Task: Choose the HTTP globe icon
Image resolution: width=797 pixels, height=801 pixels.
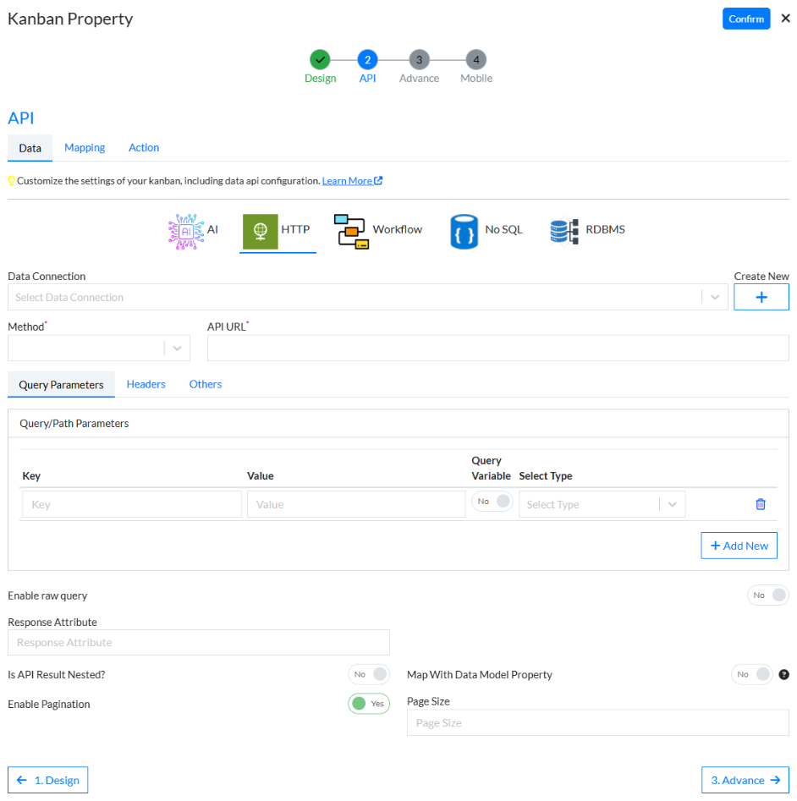Action: tap(260, 232)
